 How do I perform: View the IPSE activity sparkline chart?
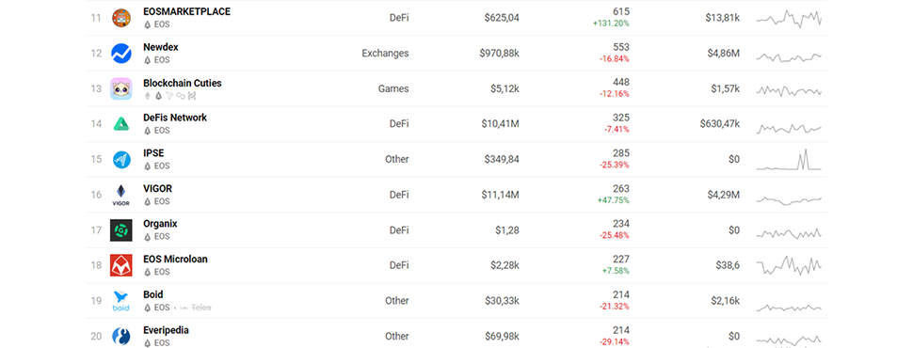789,160
